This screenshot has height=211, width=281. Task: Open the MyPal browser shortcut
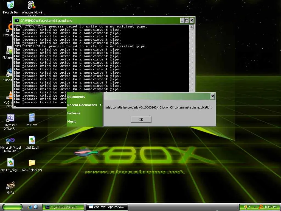(10, 188)
